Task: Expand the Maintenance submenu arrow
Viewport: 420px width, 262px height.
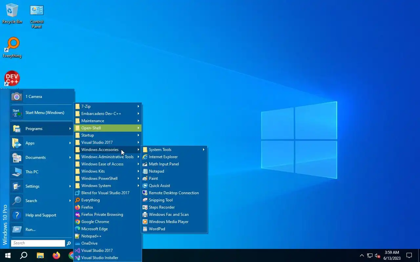Action: (138, 121)
